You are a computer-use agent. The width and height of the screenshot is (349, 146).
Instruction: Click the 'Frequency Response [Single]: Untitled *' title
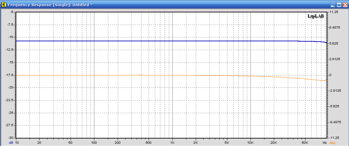click(x=50, y=5)
